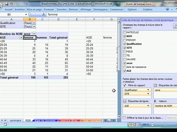
Task: Open the Accueil ribbon tab
Action: [x=9, y=9]
